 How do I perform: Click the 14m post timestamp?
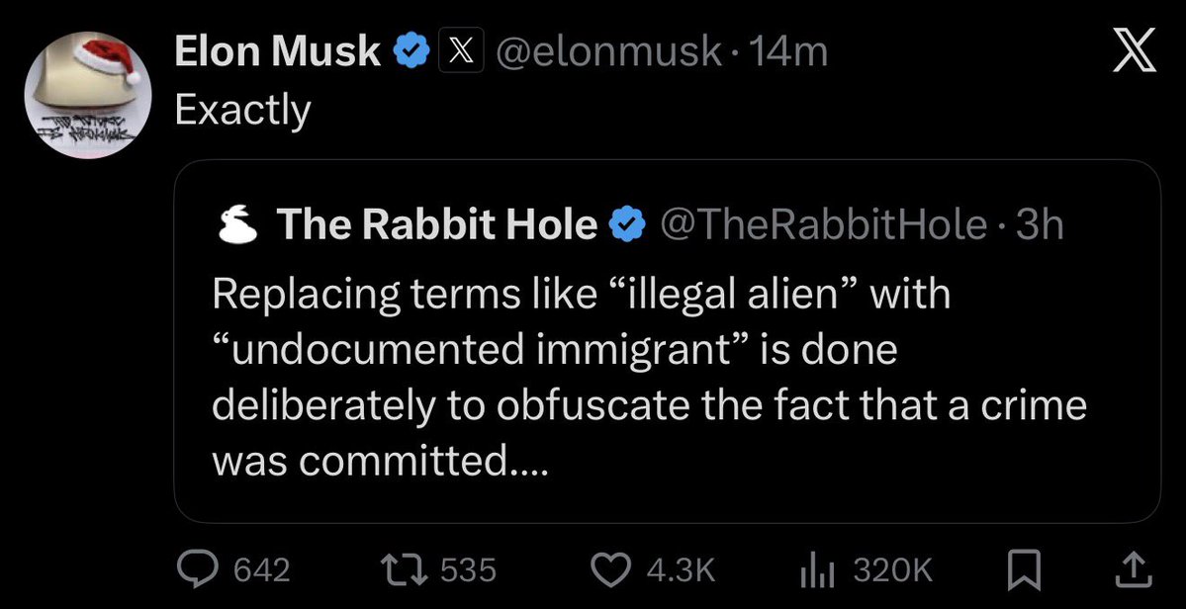coord(789,52)
